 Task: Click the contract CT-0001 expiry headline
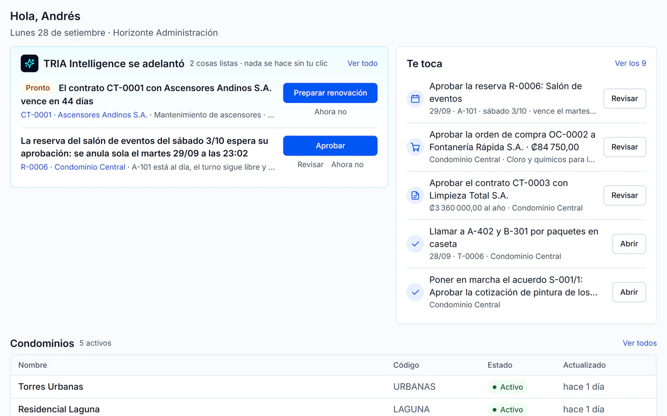click(146, 95)
